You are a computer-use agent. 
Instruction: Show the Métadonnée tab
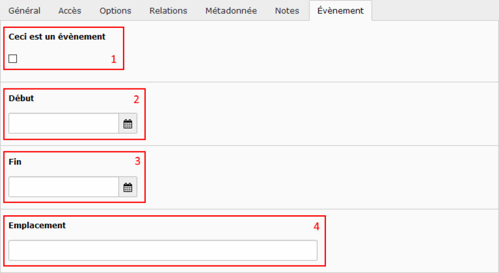(231, 10)
